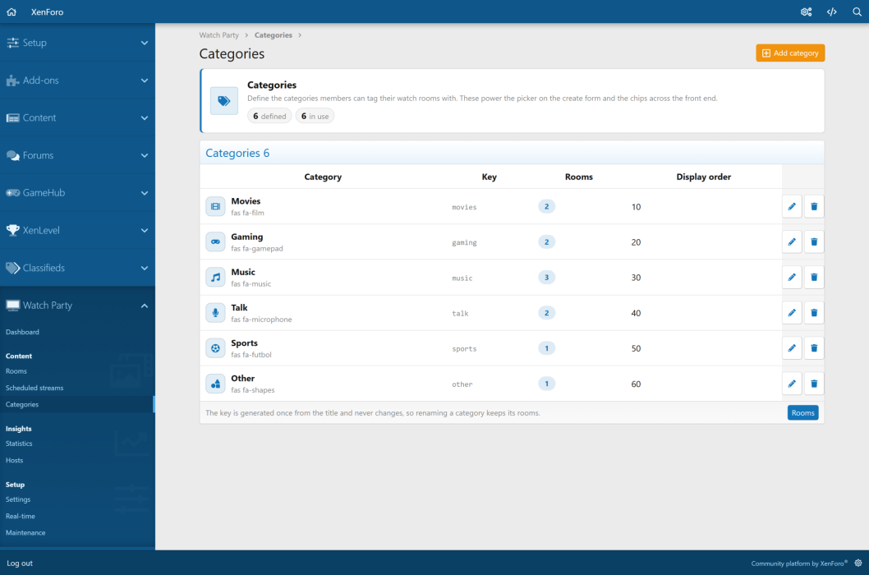Image resolution: width=869 pixels, height=575 pixels.
Task: Click the room count badge for Music
Action: [546, 278]
